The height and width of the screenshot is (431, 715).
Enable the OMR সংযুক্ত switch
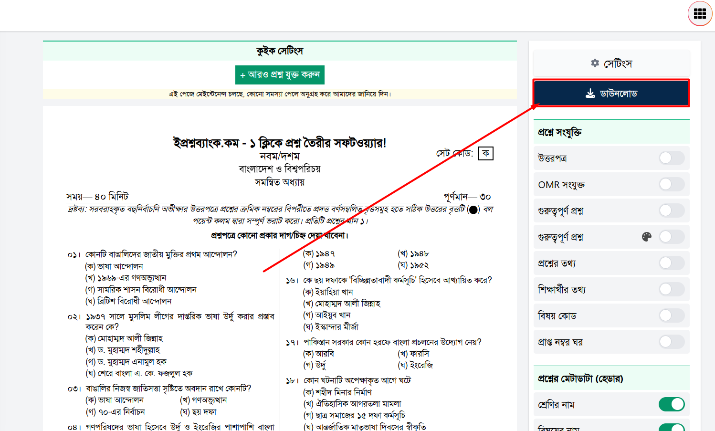[x=672, y=184]
